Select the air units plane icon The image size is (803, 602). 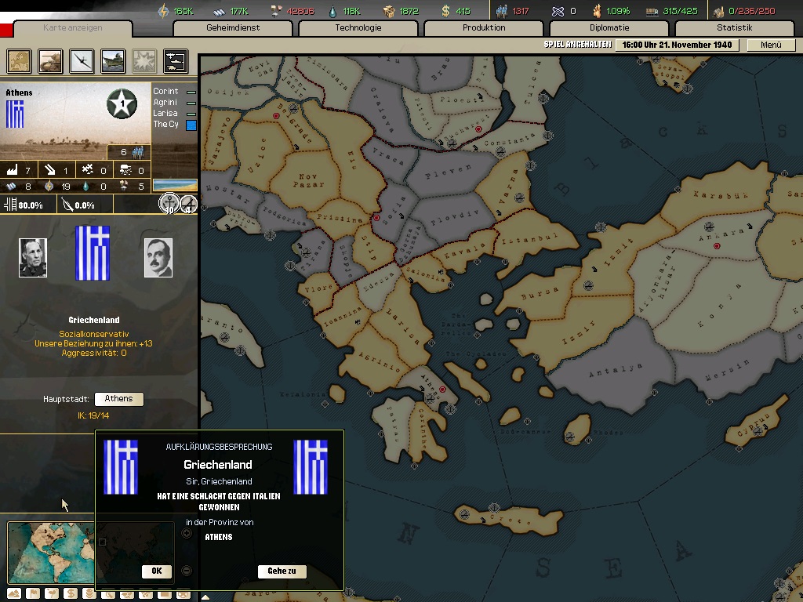click(x=82, y=60)
